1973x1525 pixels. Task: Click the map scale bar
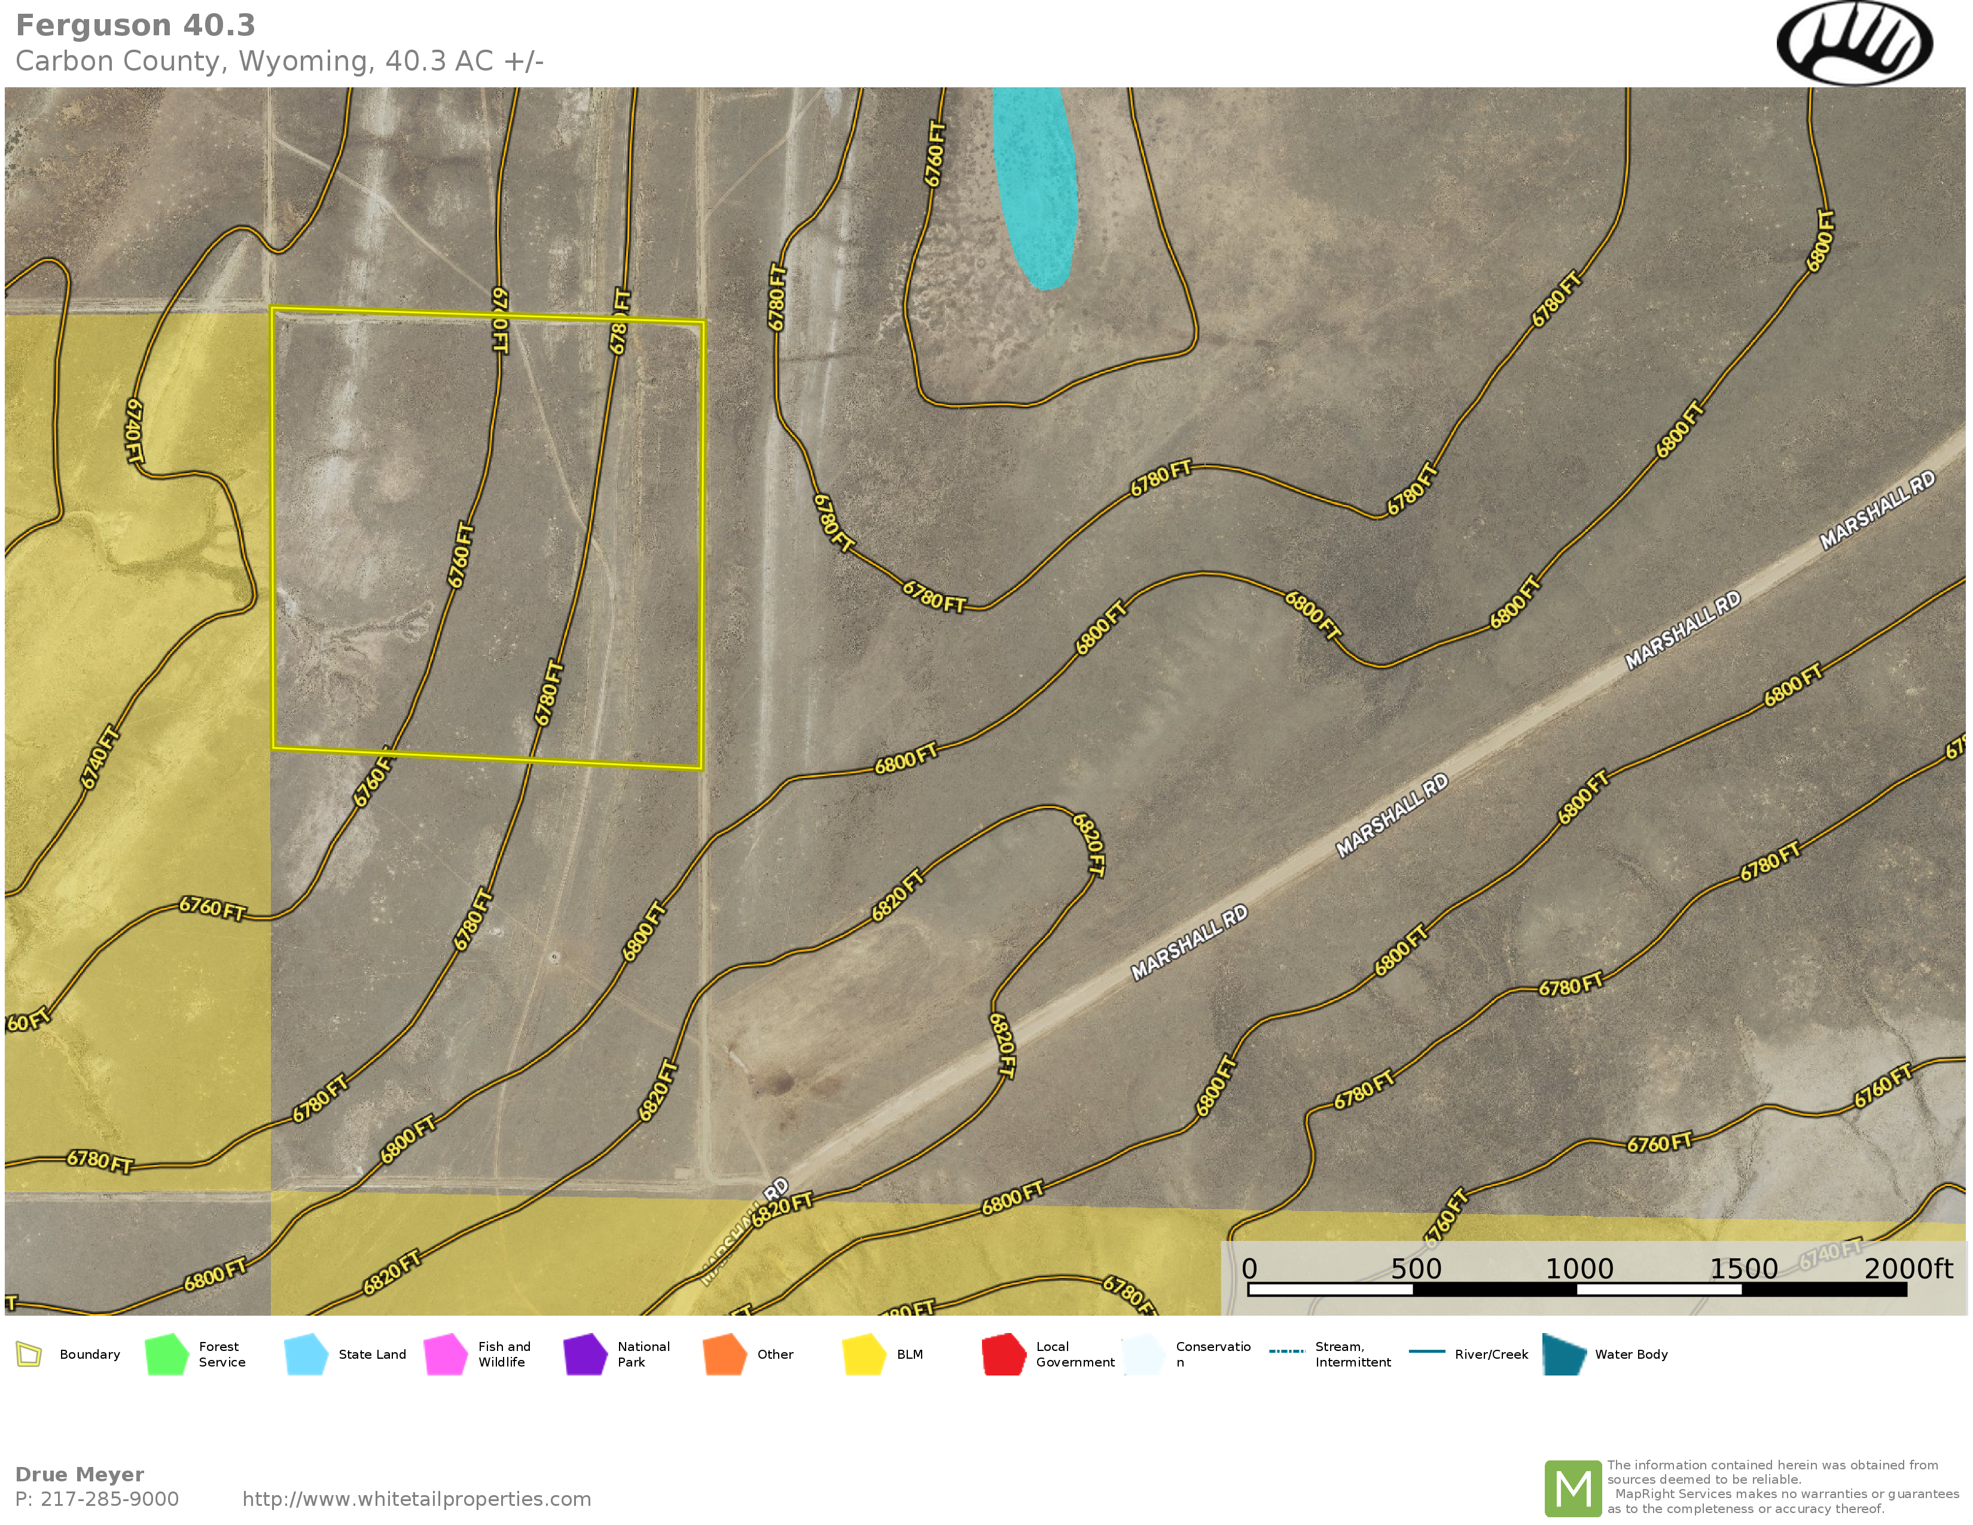pyautogui.click(x=1576, y=1289)
